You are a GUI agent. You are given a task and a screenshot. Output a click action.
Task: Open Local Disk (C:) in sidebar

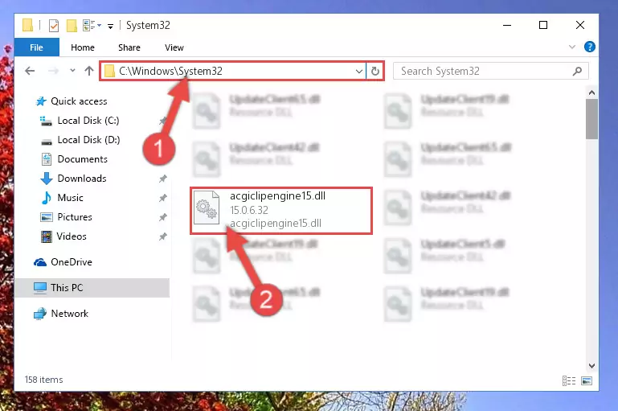[80, 121]
